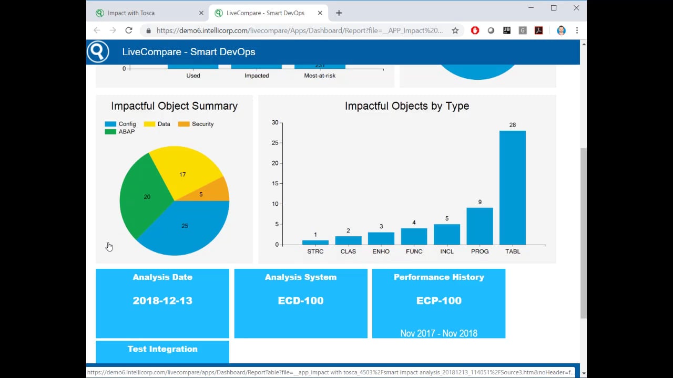The width and height of the screenshot is (673, 378).
Task: Go back with browser back arrow
Action: point(97,30)
